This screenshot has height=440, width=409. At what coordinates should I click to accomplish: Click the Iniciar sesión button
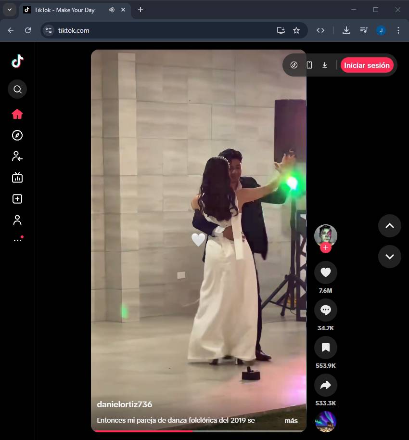tap(367, 65)
